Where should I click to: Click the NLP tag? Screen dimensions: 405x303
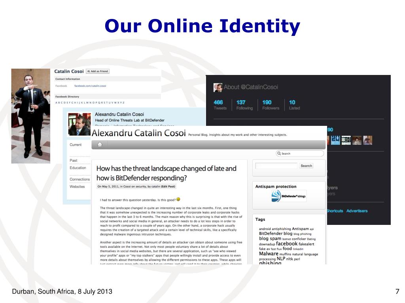pyautogui.click(x=281, y=258)
